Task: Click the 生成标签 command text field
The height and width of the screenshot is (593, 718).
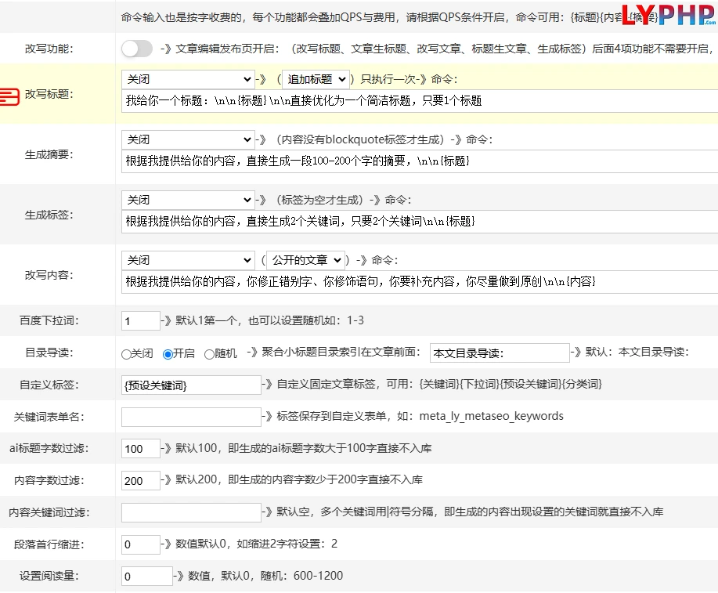Action: pos(420,222)
